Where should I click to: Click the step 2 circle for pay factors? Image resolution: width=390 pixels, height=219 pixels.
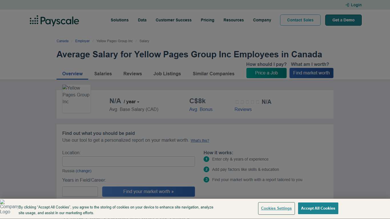pyautogui.click(x=206, y=169)
